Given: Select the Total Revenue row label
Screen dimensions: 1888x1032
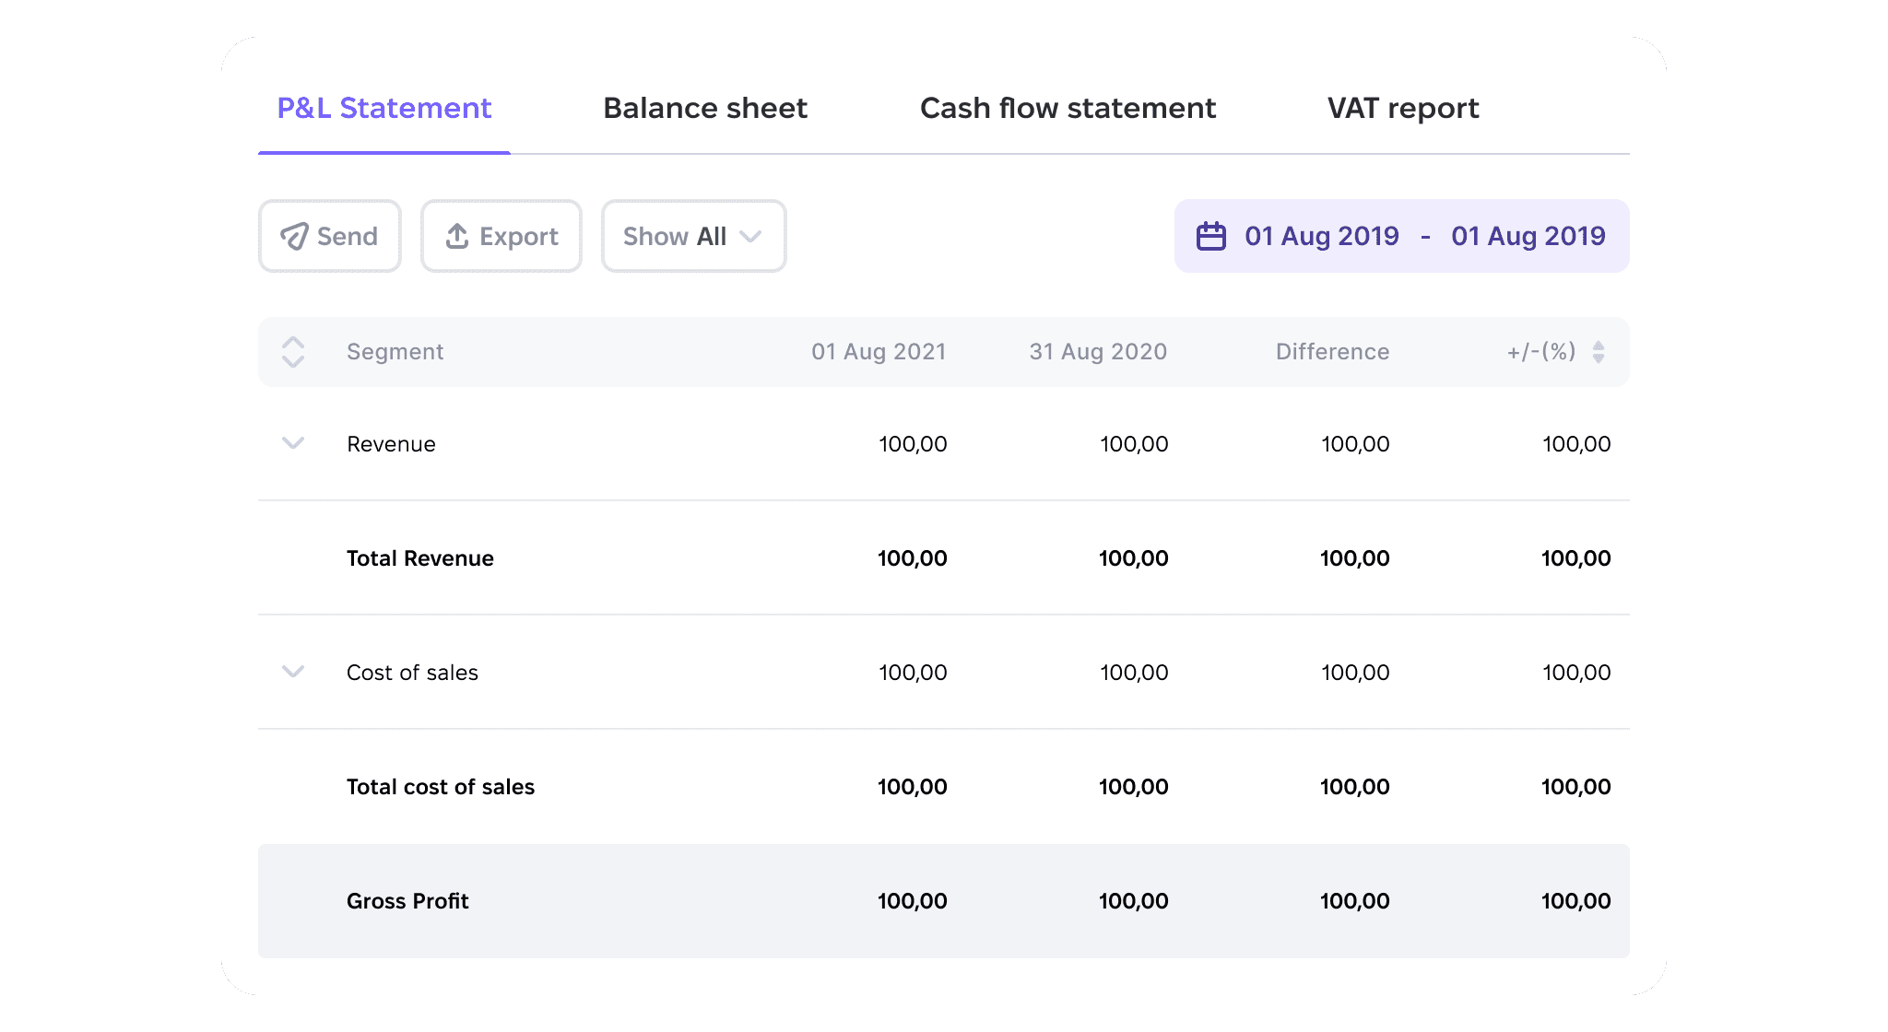Looking at the screenshot, I should tap(419, 558).
